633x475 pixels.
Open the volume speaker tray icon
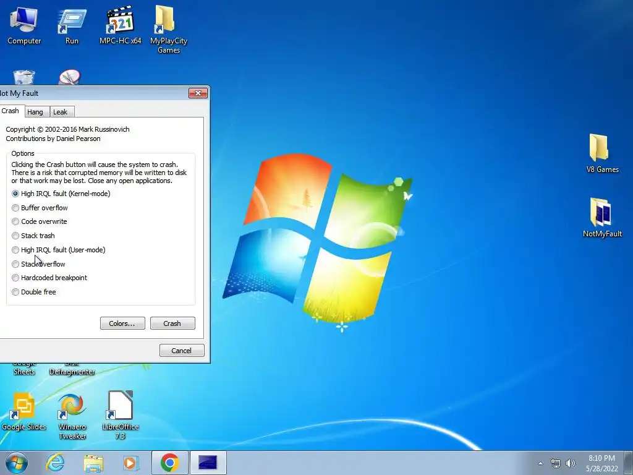coord(571,463)
